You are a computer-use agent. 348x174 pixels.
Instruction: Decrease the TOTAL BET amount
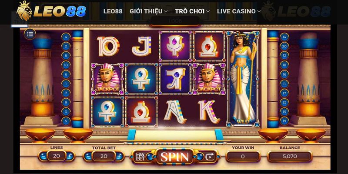point(88,156)
